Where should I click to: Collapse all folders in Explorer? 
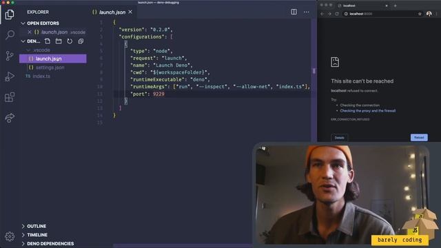(81, 41)
